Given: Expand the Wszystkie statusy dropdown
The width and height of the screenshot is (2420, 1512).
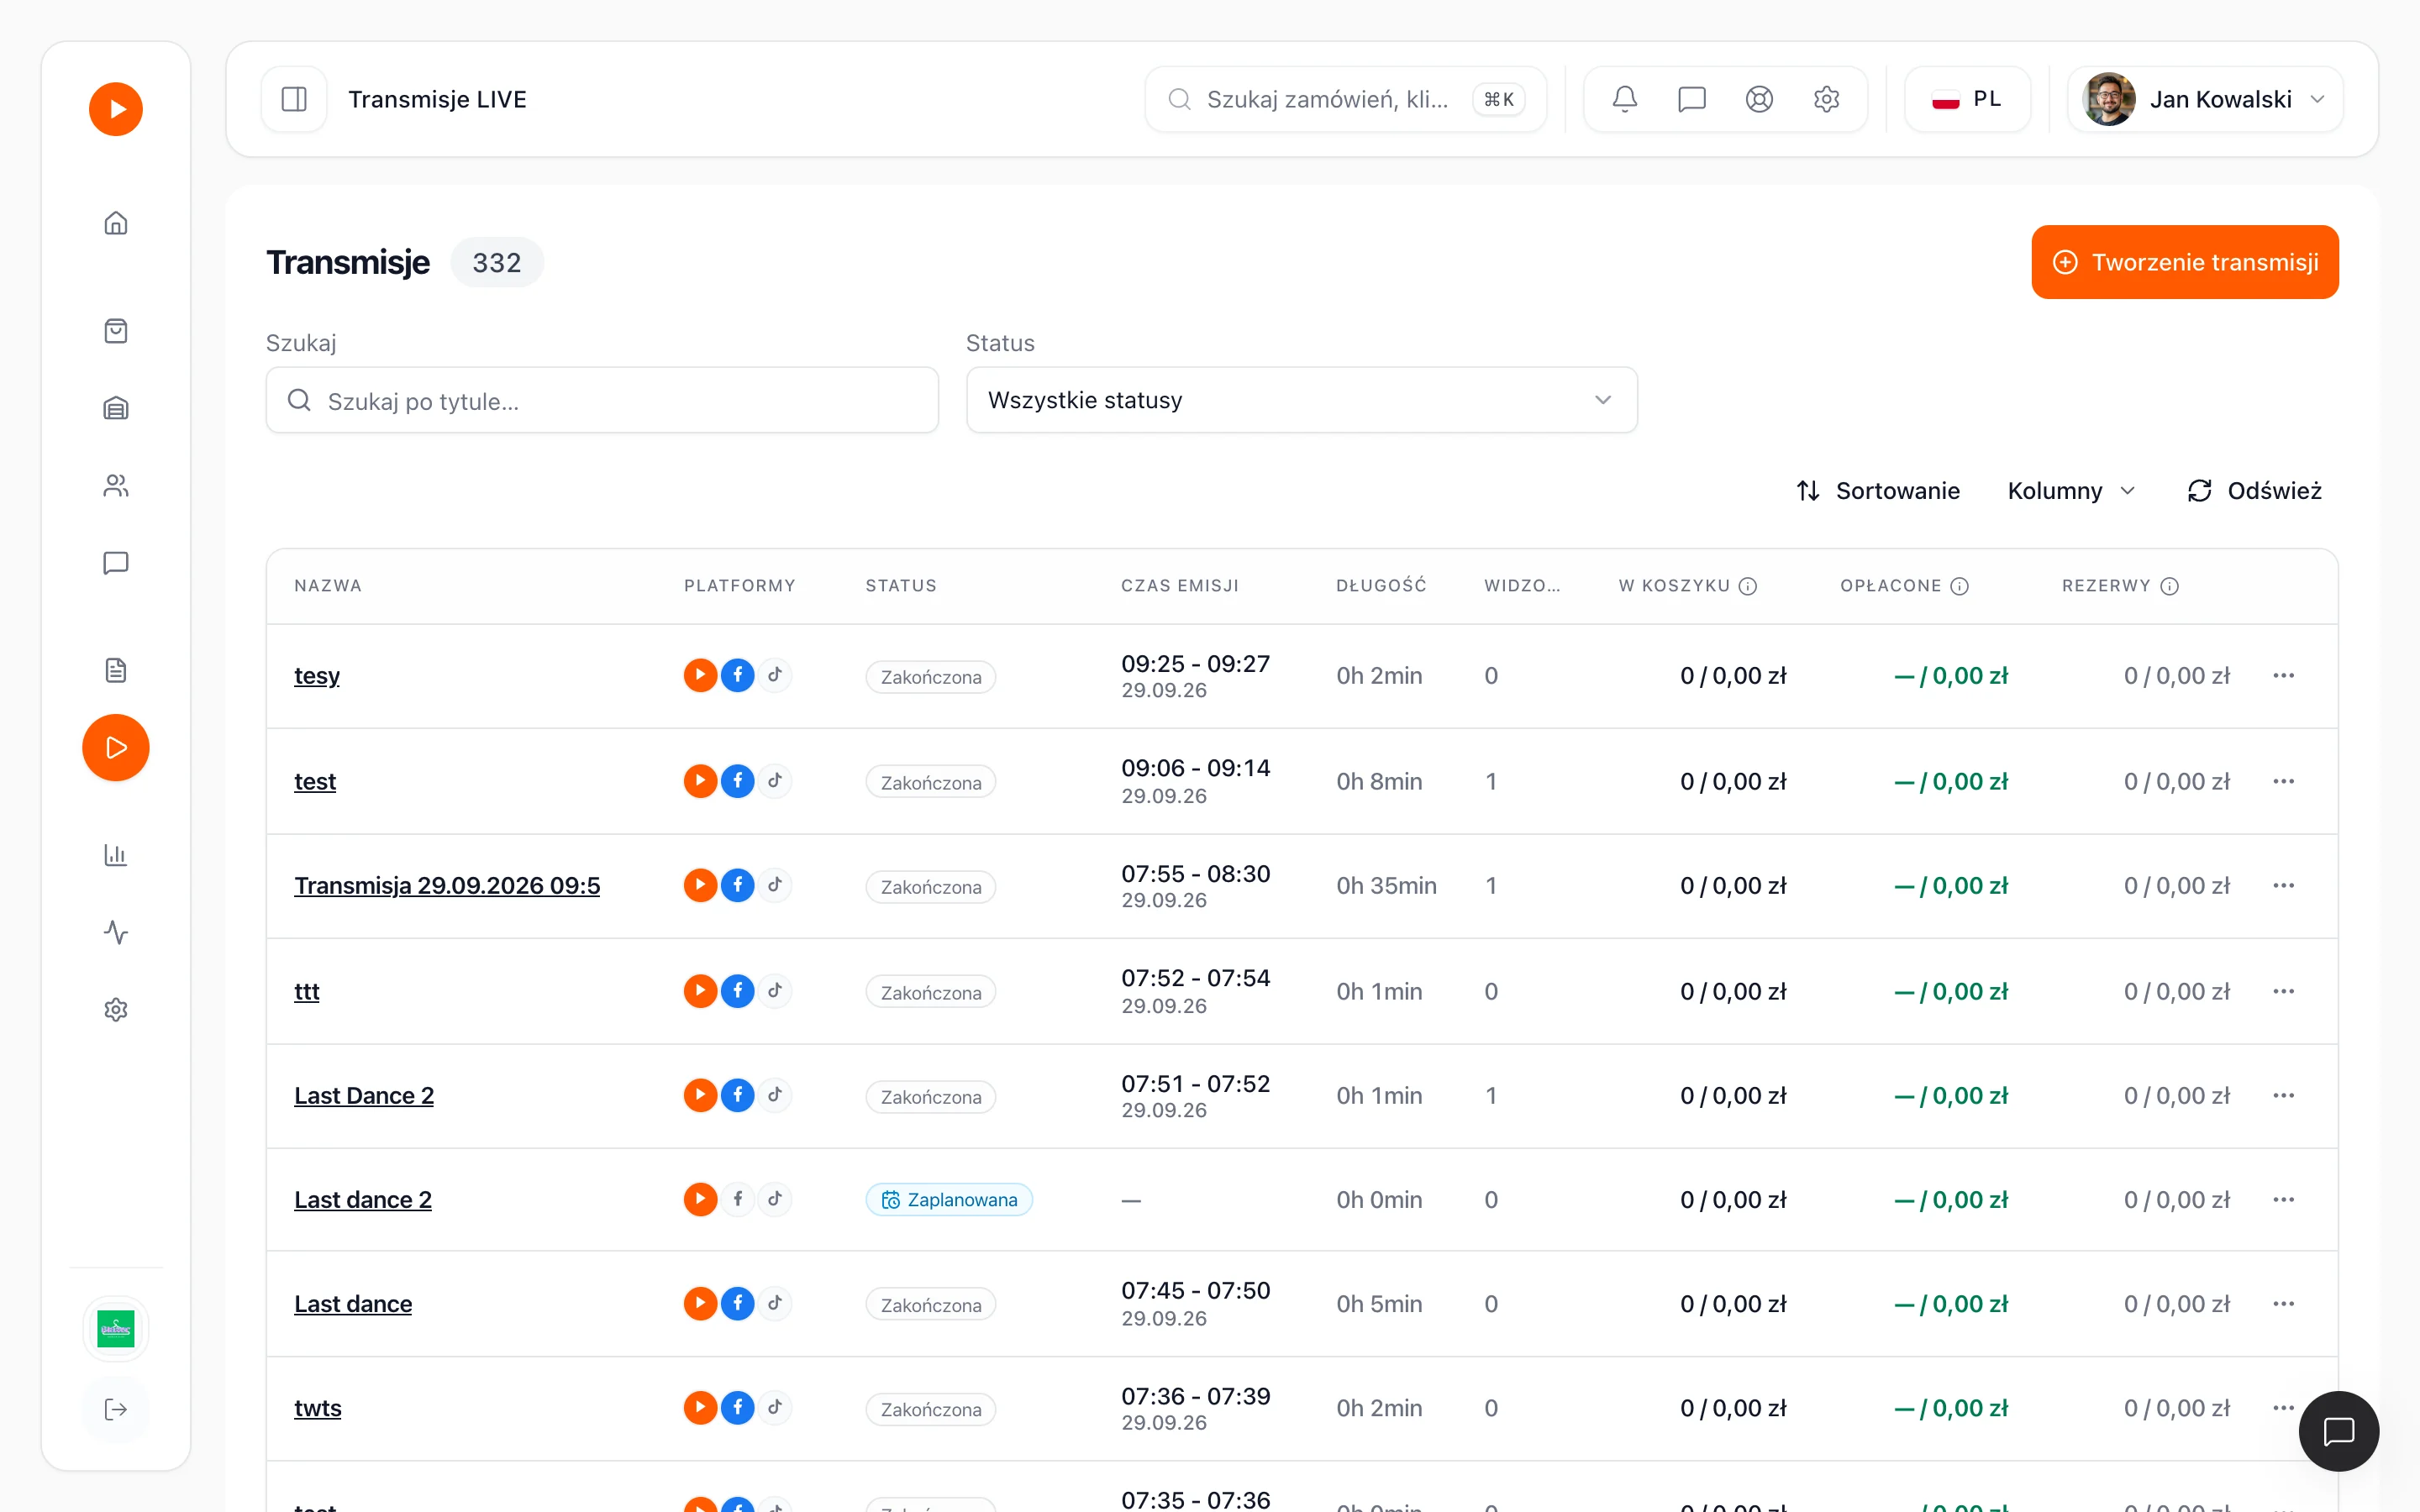Looking at the screenshot, I should [1301, 400].
